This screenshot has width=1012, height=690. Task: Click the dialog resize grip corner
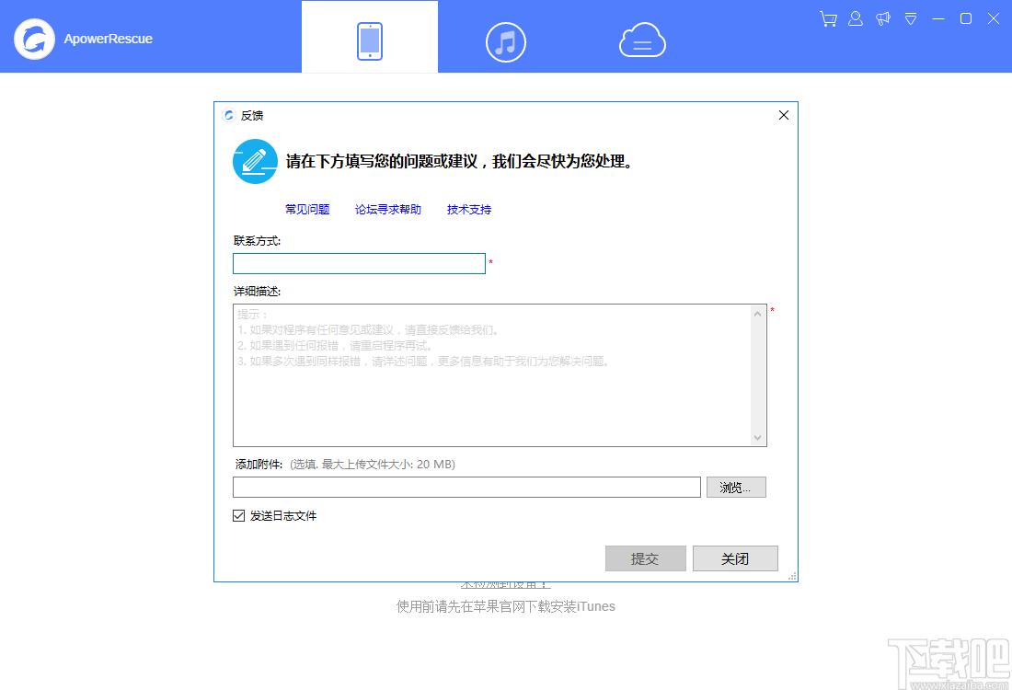point(792,577)
